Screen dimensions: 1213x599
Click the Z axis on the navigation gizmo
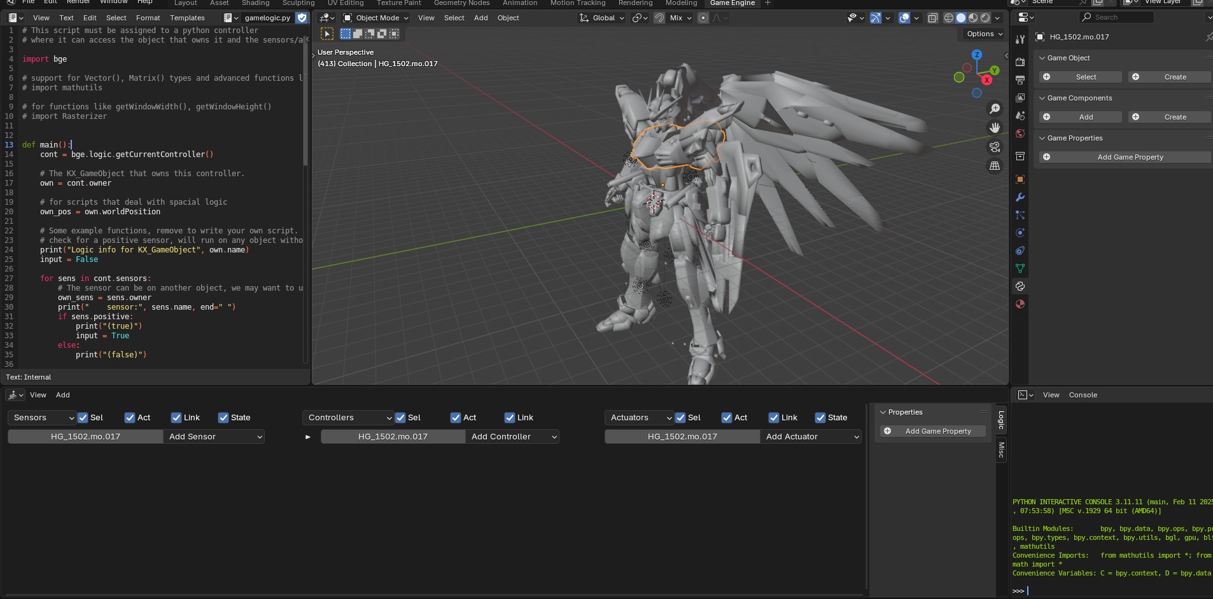pyautogui.click(x=977, y=55)
